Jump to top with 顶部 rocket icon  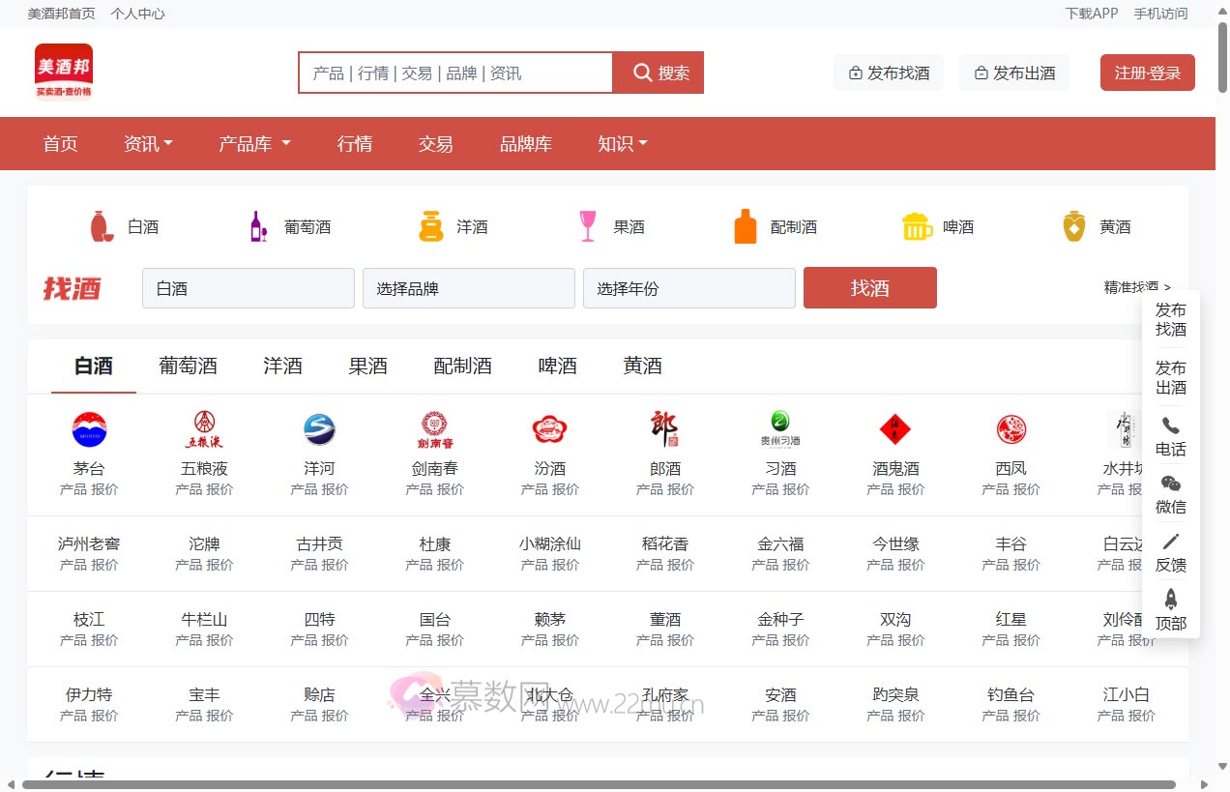point(1170,601)
